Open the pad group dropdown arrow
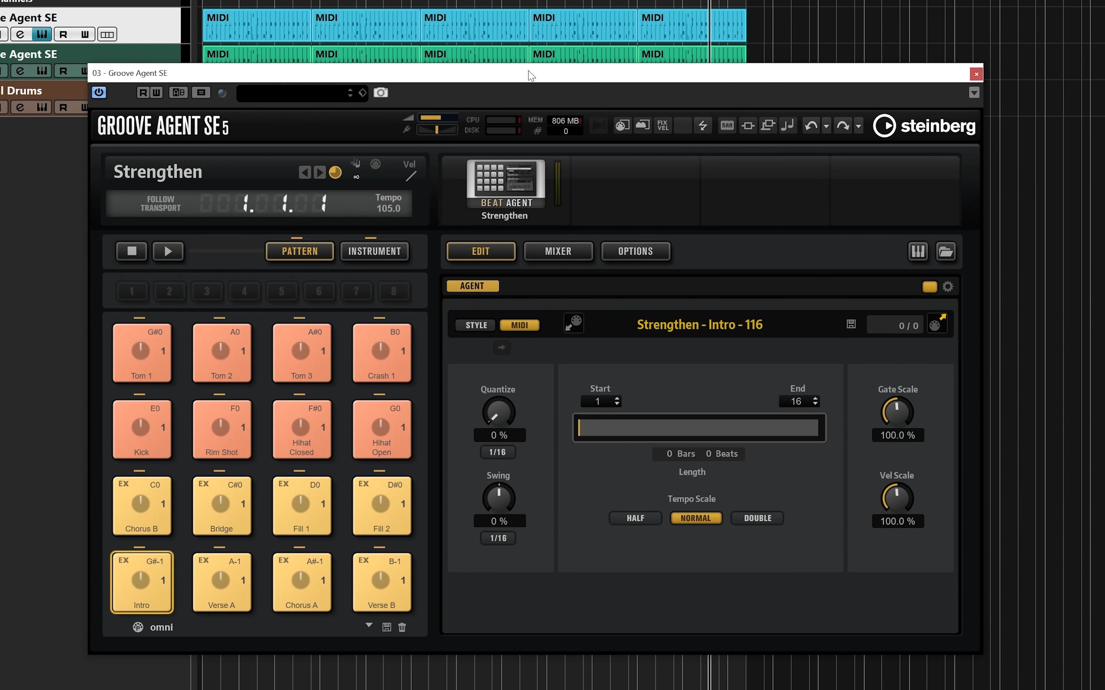This screenshot has width=1105, height=690. point(369,625)
